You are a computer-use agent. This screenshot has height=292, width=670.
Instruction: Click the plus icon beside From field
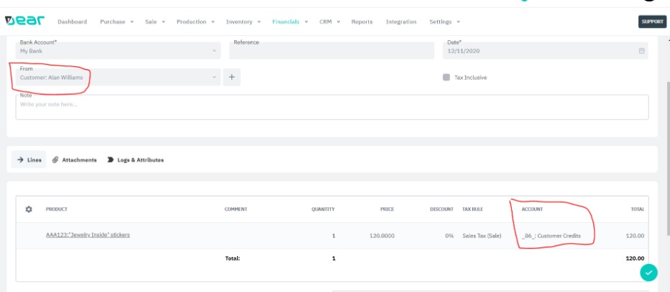coord(231,77)
